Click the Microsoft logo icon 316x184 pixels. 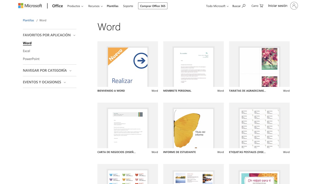pyautogui.click(x=21, y=6)
